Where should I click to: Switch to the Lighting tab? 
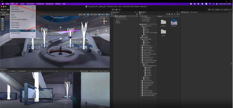195,12
